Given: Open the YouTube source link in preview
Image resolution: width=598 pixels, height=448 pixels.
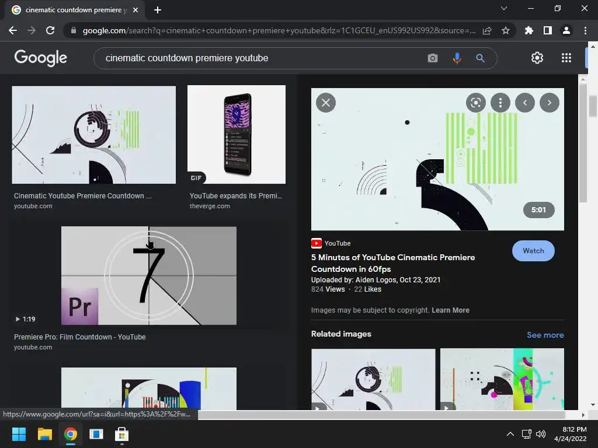Looking at the screenshot, I should (x=331, y=243).
